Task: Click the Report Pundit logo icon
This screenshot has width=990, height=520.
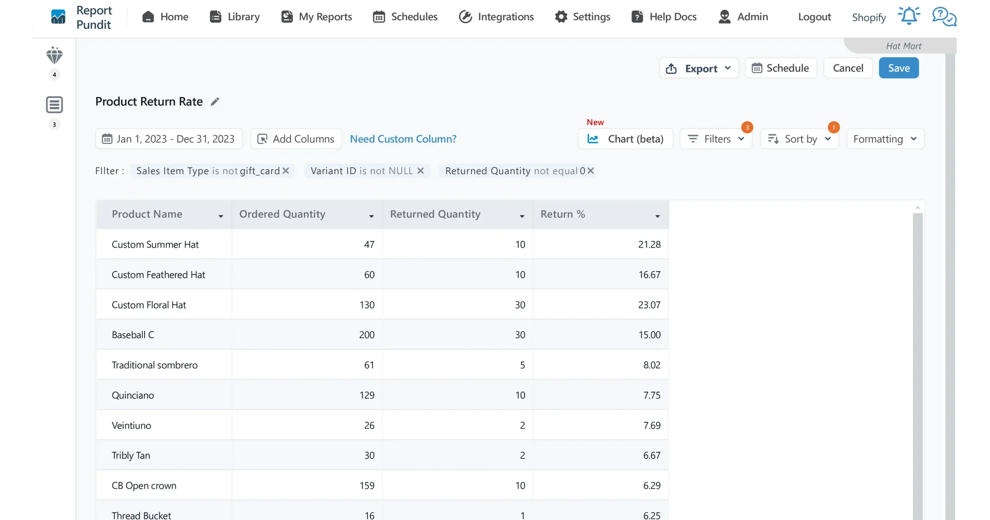Action: click(58, 17)
